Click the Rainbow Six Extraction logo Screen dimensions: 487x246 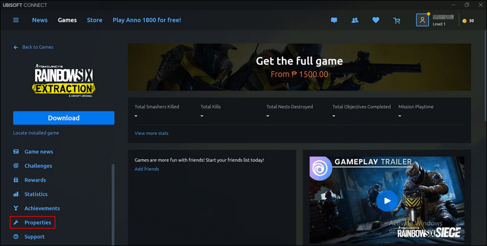click(64, 81)
